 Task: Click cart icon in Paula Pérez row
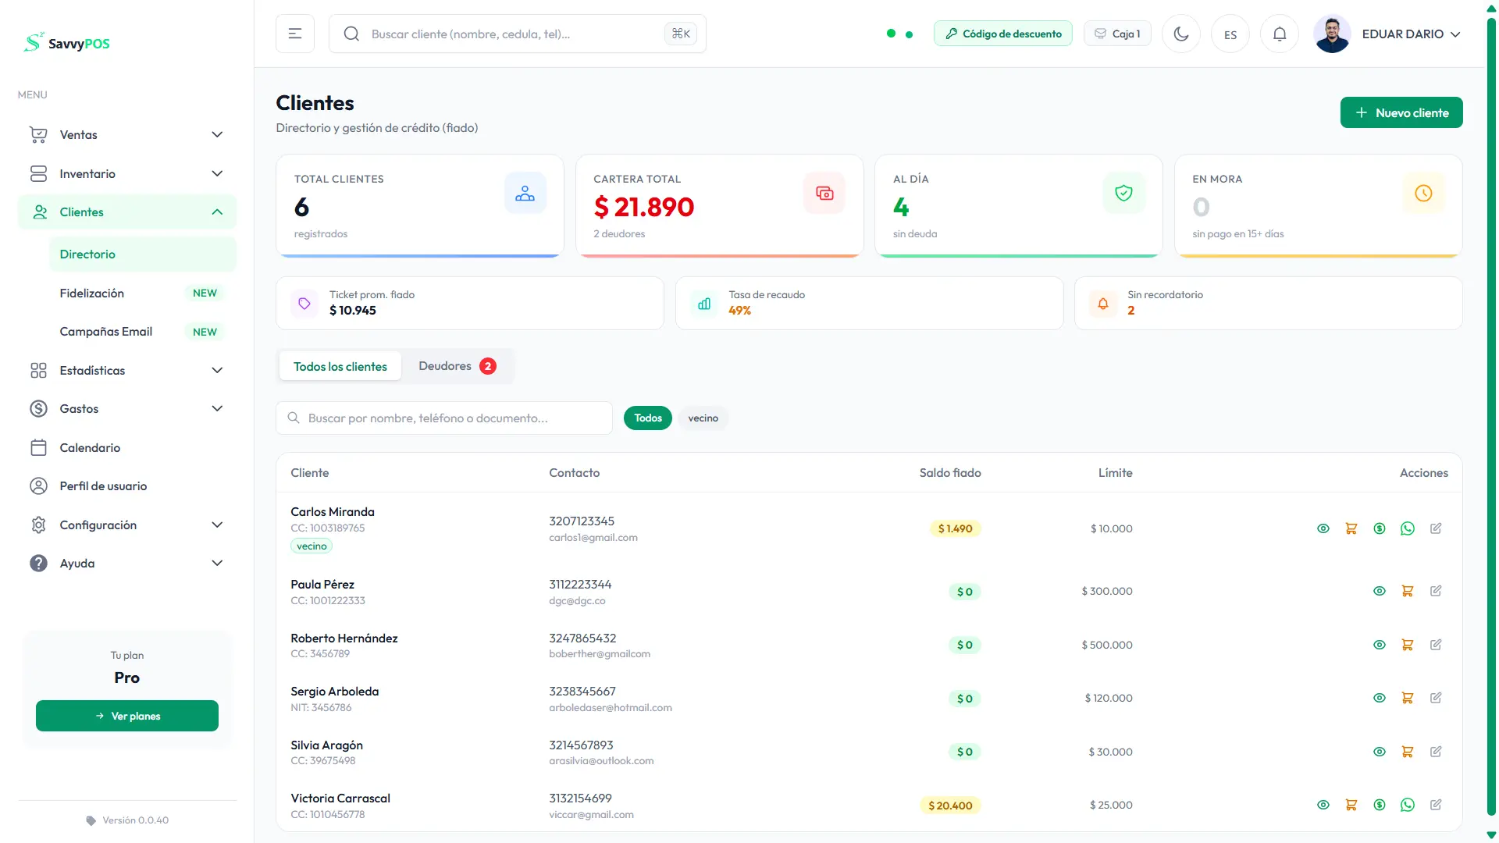tap(1407, 591)
